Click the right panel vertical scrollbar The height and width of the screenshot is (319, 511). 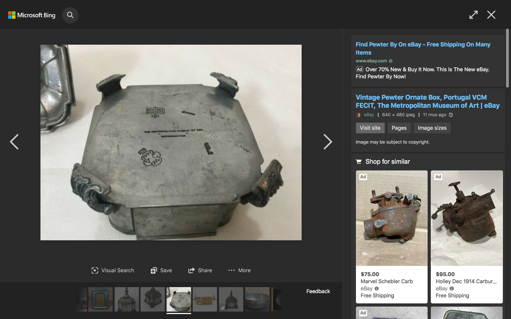point(507,58)
